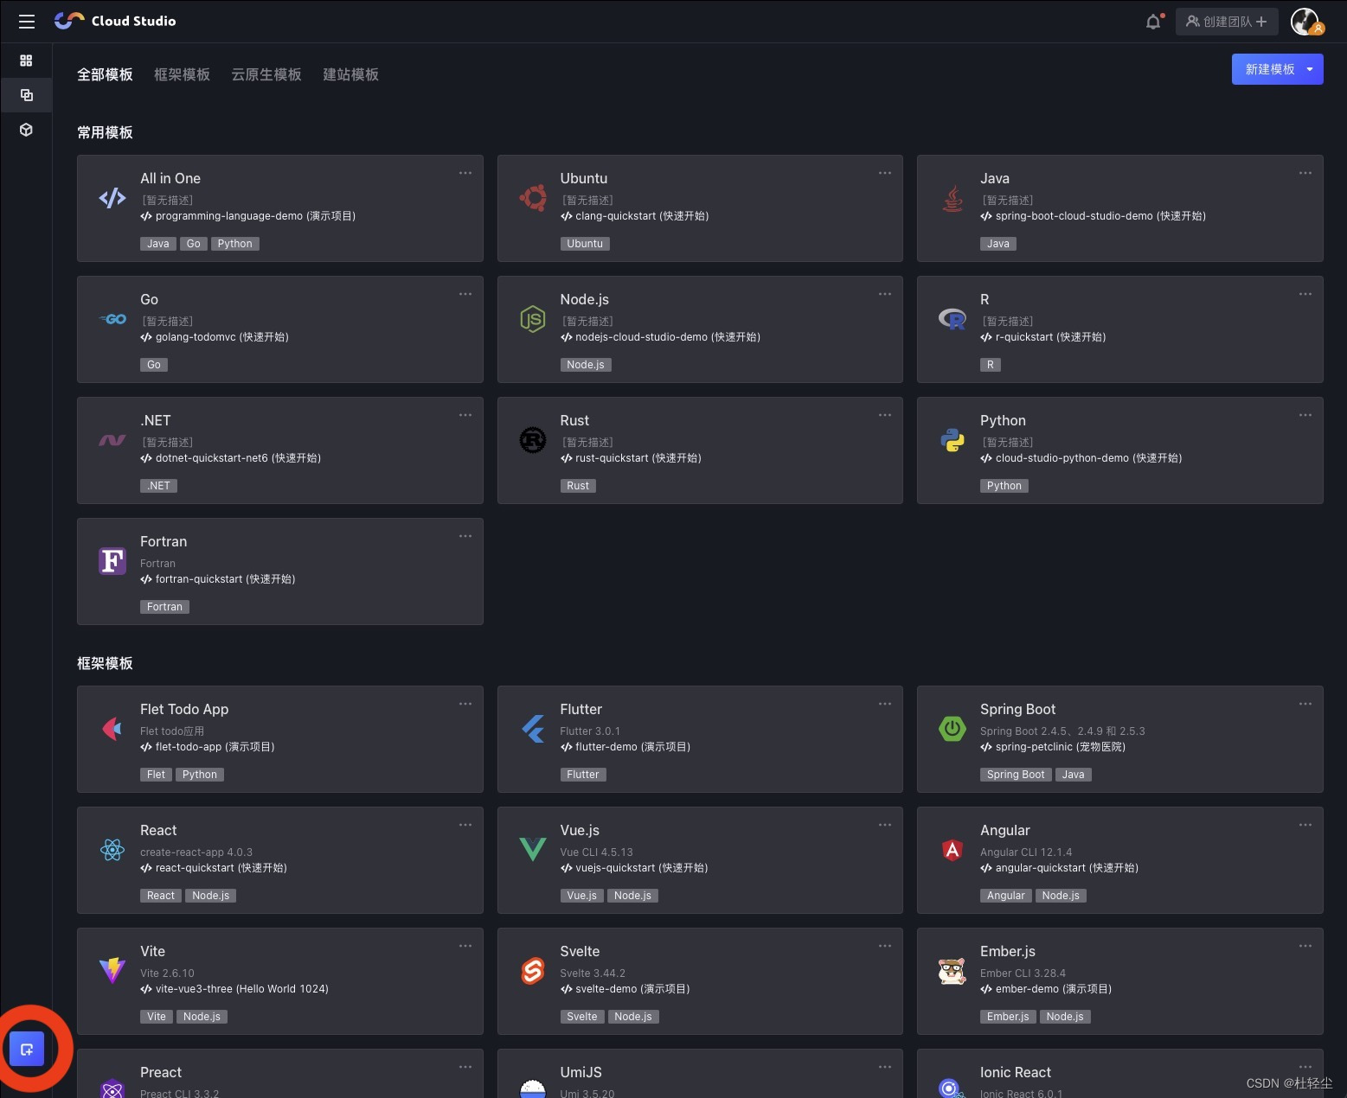Click the Ember.js mascot icon

(953, 971)
